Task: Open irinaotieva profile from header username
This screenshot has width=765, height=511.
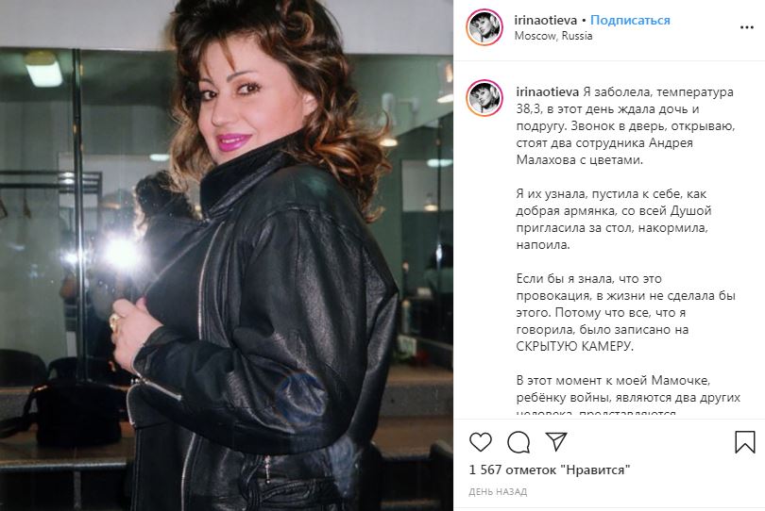Action: (x=546, y=21)
